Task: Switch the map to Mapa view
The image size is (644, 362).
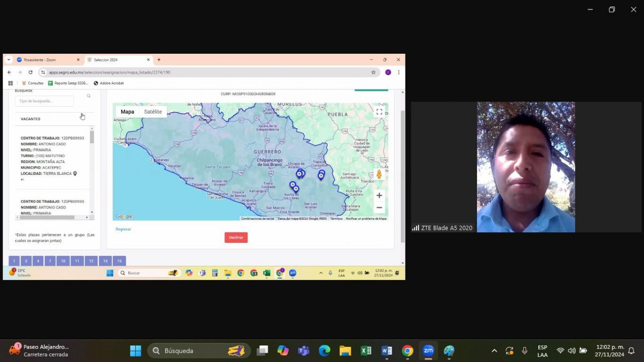Action: (x=127, y=112)
